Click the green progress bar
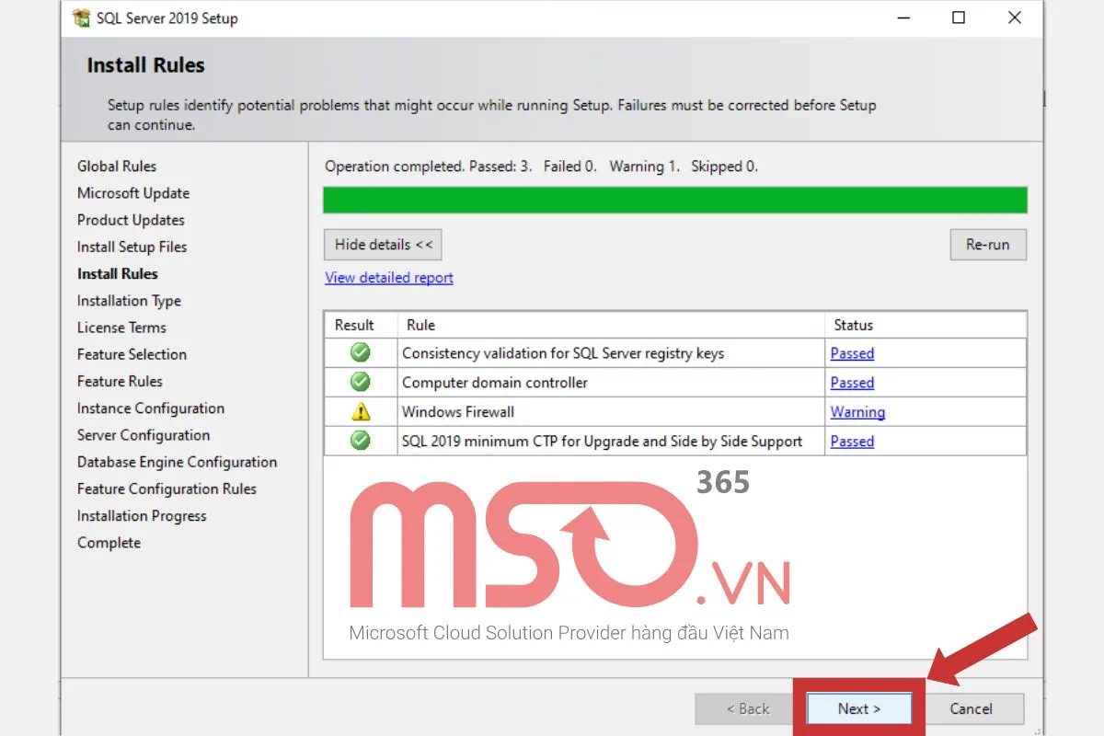This screenshot has width=1104, height=736. pyautogui.click(x=675, y=199)
